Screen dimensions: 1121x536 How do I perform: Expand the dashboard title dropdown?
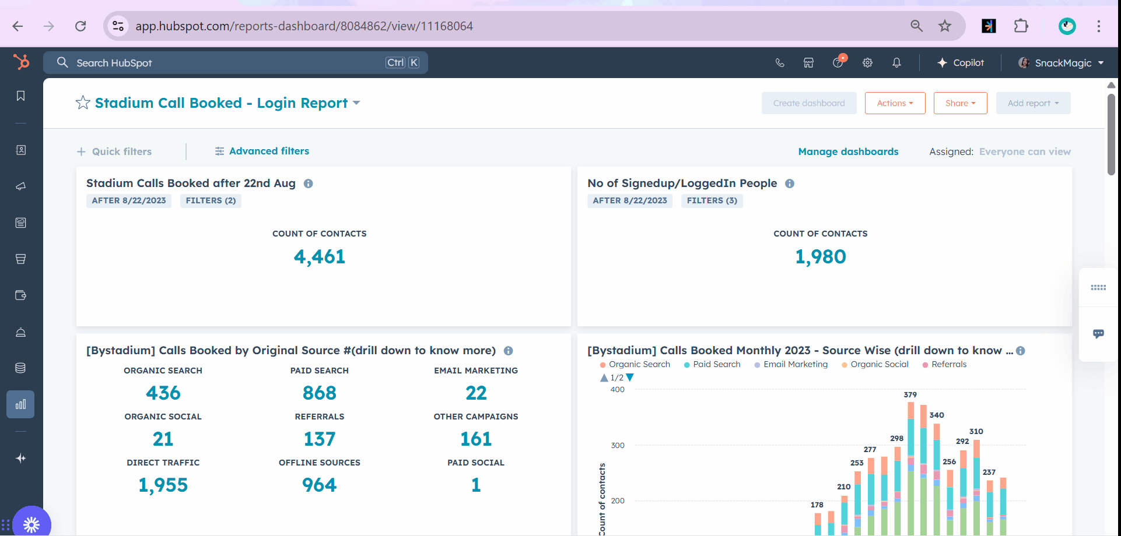pos(356,103)
